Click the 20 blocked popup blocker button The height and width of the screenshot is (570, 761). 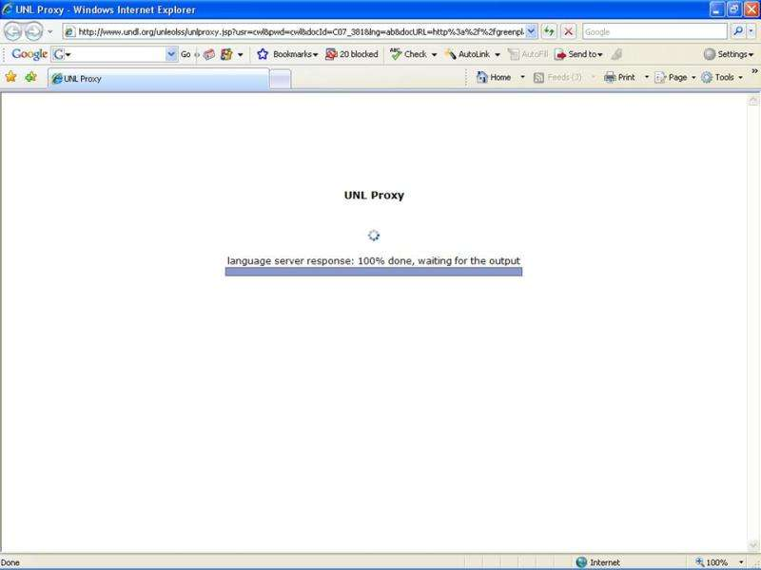point(351,54)
